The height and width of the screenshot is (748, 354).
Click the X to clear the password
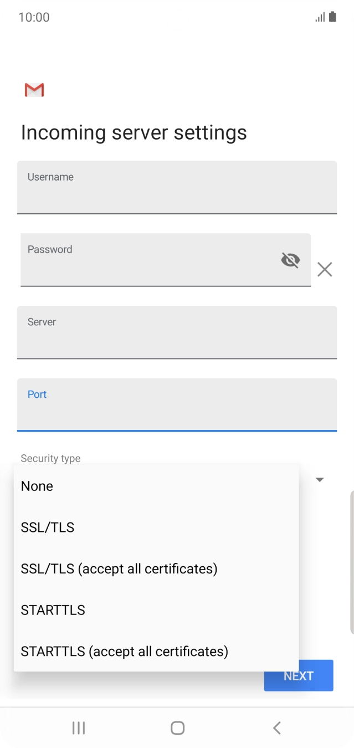(324, 270)
